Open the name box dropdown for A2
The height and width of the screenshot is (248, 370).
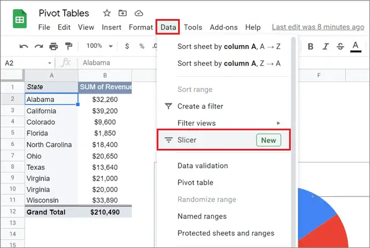coord(49,62)
